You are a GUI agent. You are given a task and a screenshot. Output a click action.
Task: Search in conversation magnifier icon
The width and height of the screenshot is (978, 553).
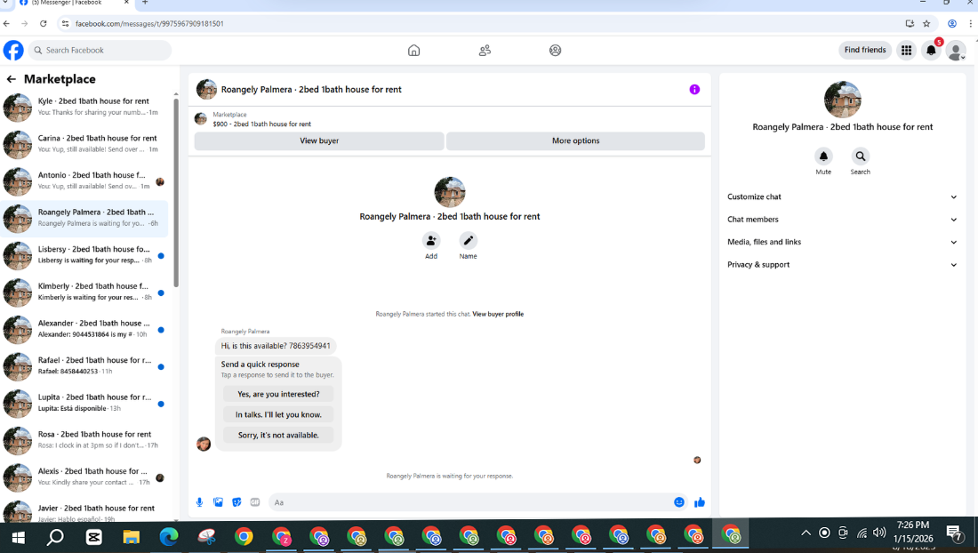pyautogui.click(x=860, y=156)
